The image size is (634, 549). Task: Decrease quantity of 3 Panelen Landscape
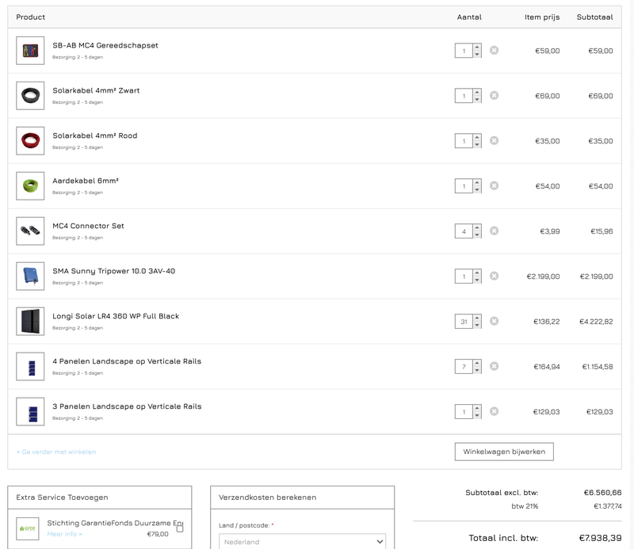477,415
